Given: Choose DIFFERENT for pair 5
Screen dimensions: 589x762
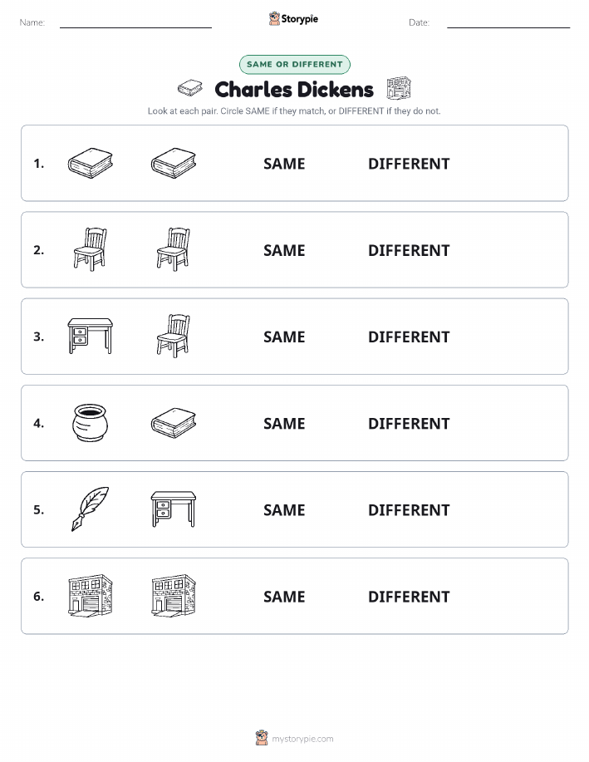Looking at the screenshot, I should click(x=409, y=509).
